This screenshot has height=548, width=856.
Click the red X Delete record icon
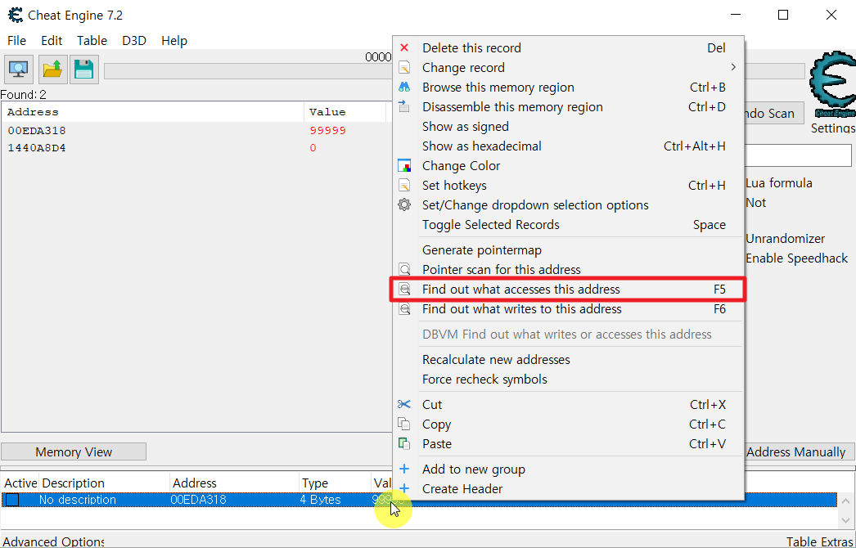click(404, 48)
